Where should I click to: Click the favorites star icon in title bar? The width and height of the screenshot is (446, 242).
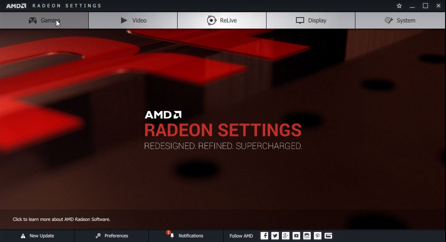pyautogui.click(x=399, y=6)
